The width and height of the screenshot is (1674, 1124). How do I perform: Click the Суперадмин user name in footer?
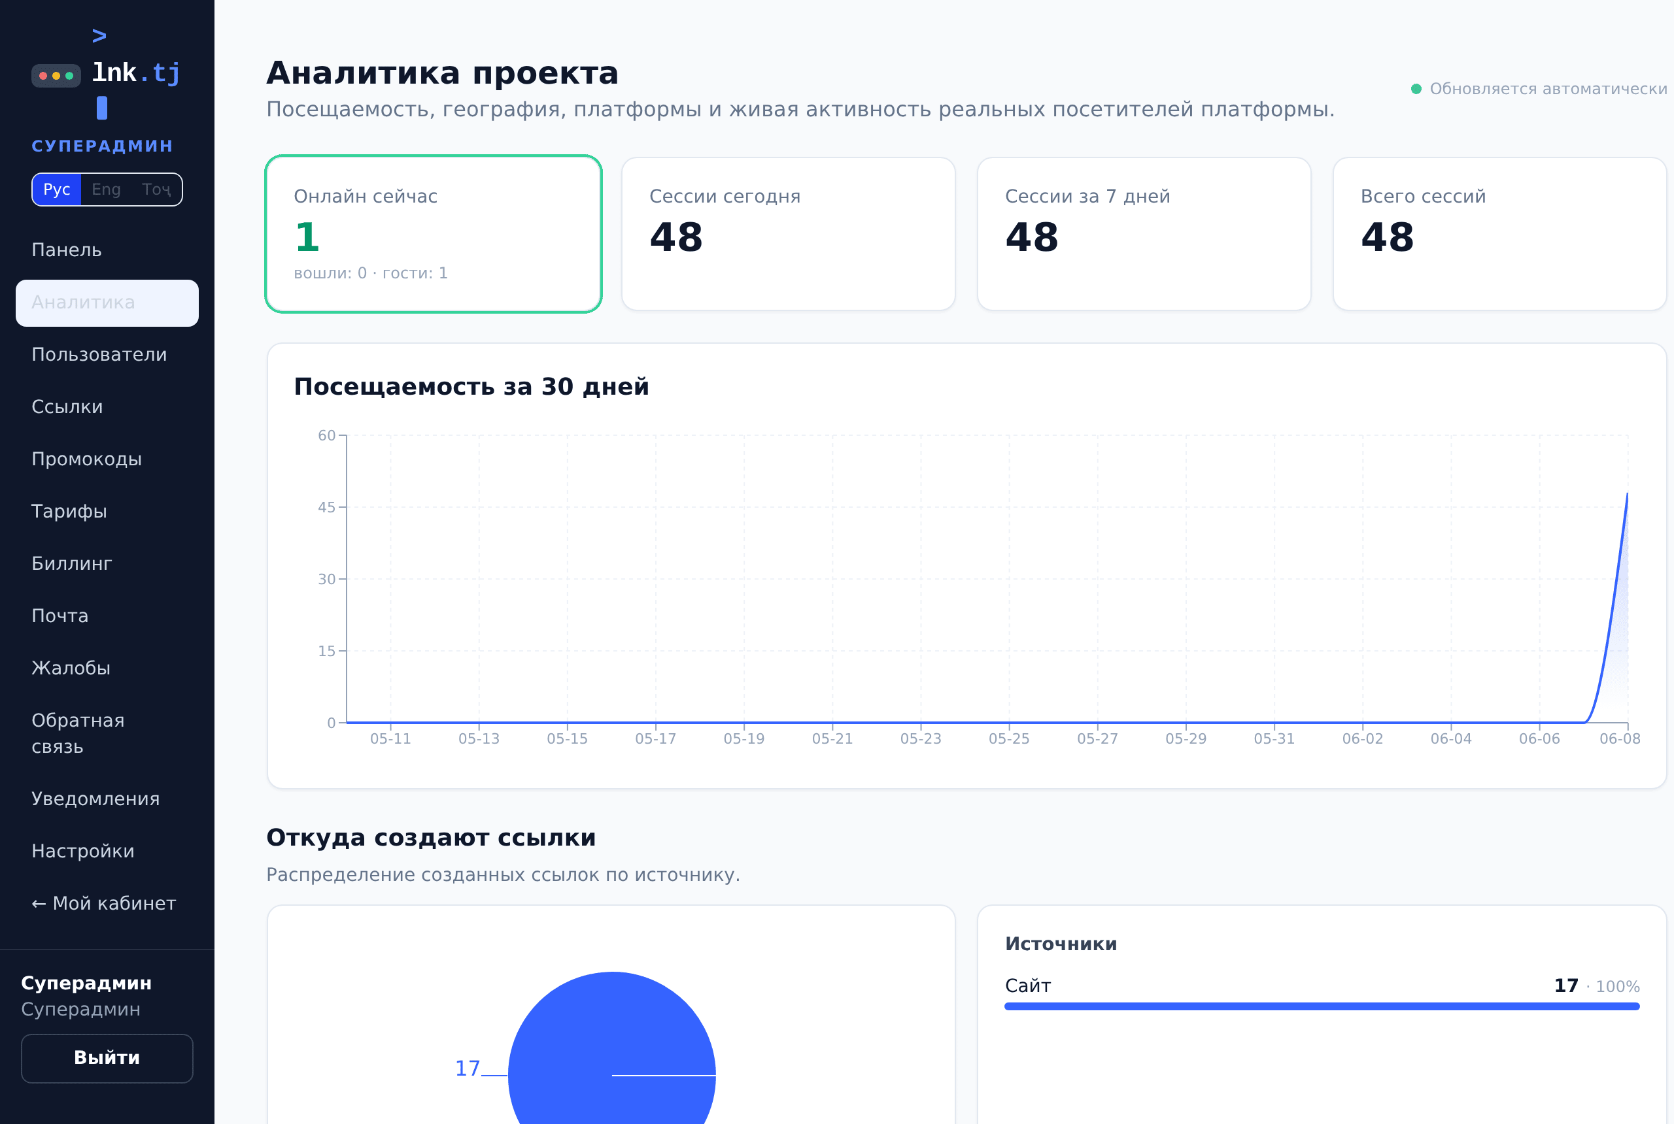pos(86,983)
